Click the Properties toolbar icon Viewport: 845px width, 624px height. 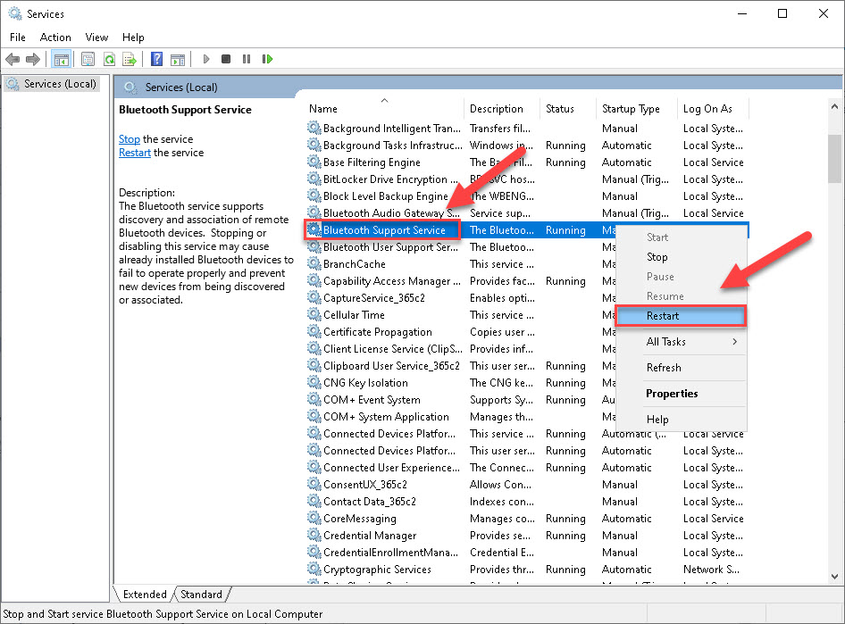(87, 59)
